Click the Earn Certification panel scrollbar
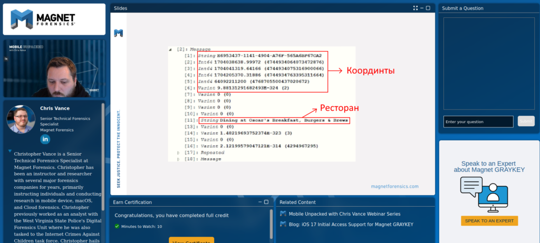The image size is (540, 243). 272,224
